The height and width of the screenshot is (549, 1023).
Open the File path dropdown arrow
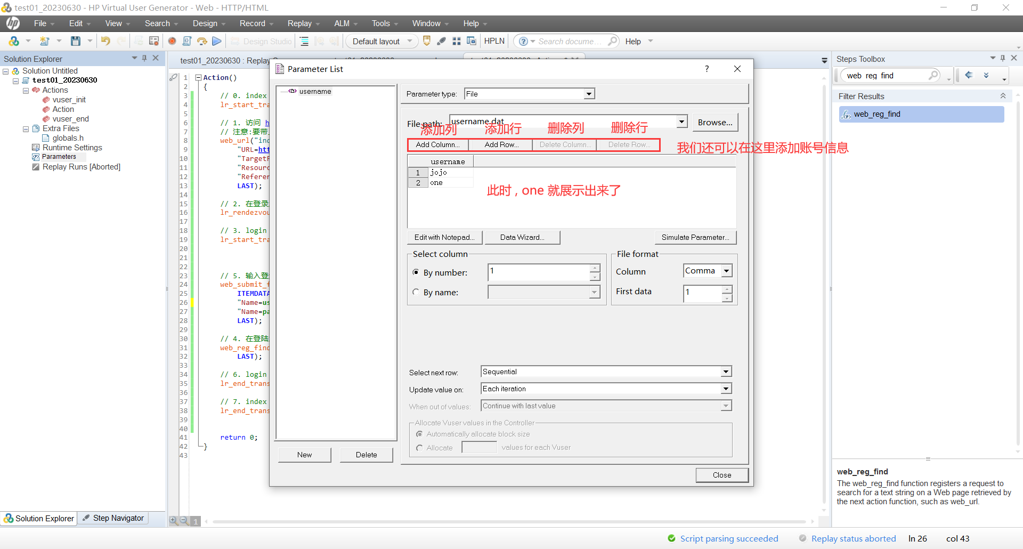(682, 122)
